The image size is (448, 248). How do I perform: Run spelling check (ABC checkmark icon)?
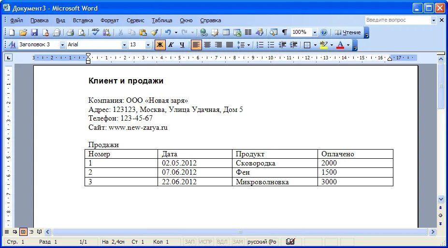click(95, 32)
